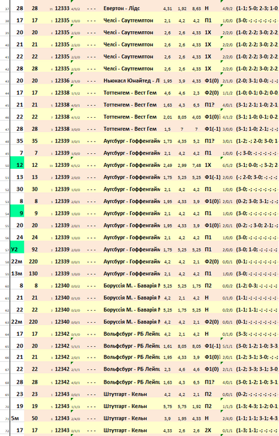Select the odds cell 4,03
Image resolution: width=279 pixels, height=436 pixels.
[196, 117]
